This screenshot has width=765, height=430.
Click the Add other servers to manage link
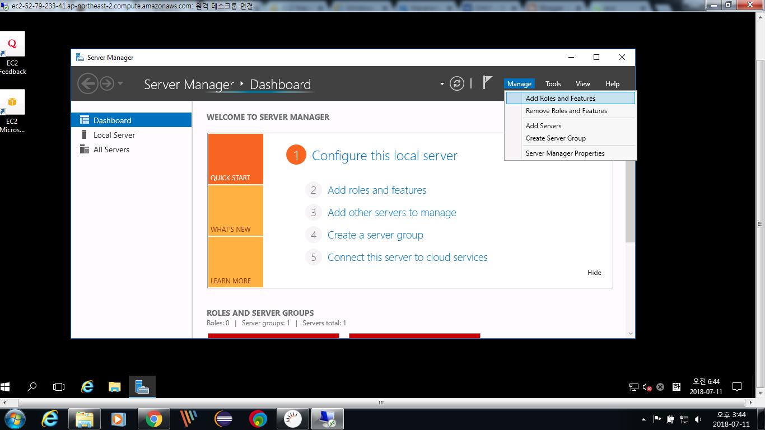click(392, 213)
